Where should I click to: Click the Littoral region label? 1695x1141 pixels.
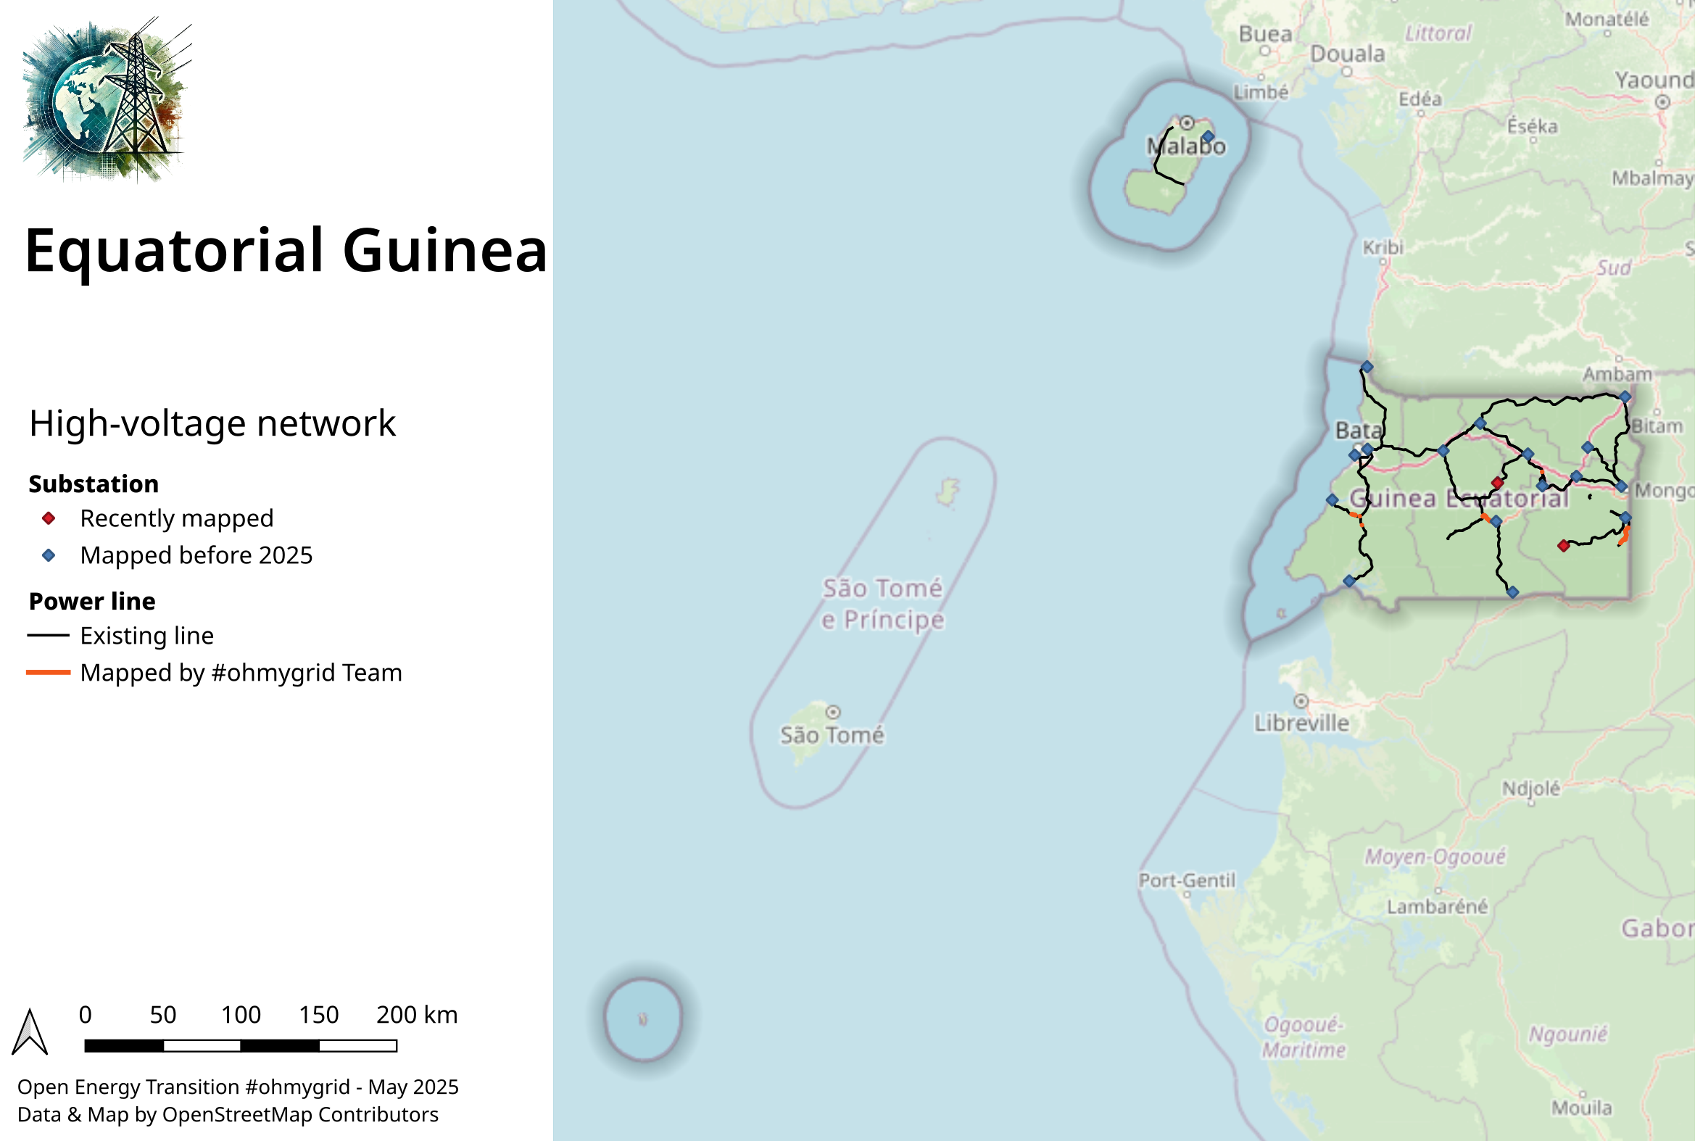click(1438, 33)
